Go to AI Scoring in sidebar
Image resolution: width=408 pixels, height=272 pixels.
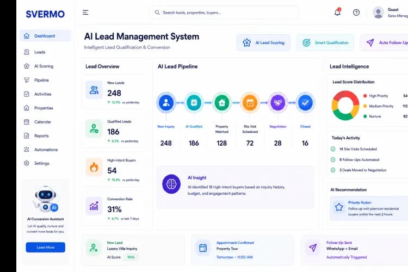45,66
